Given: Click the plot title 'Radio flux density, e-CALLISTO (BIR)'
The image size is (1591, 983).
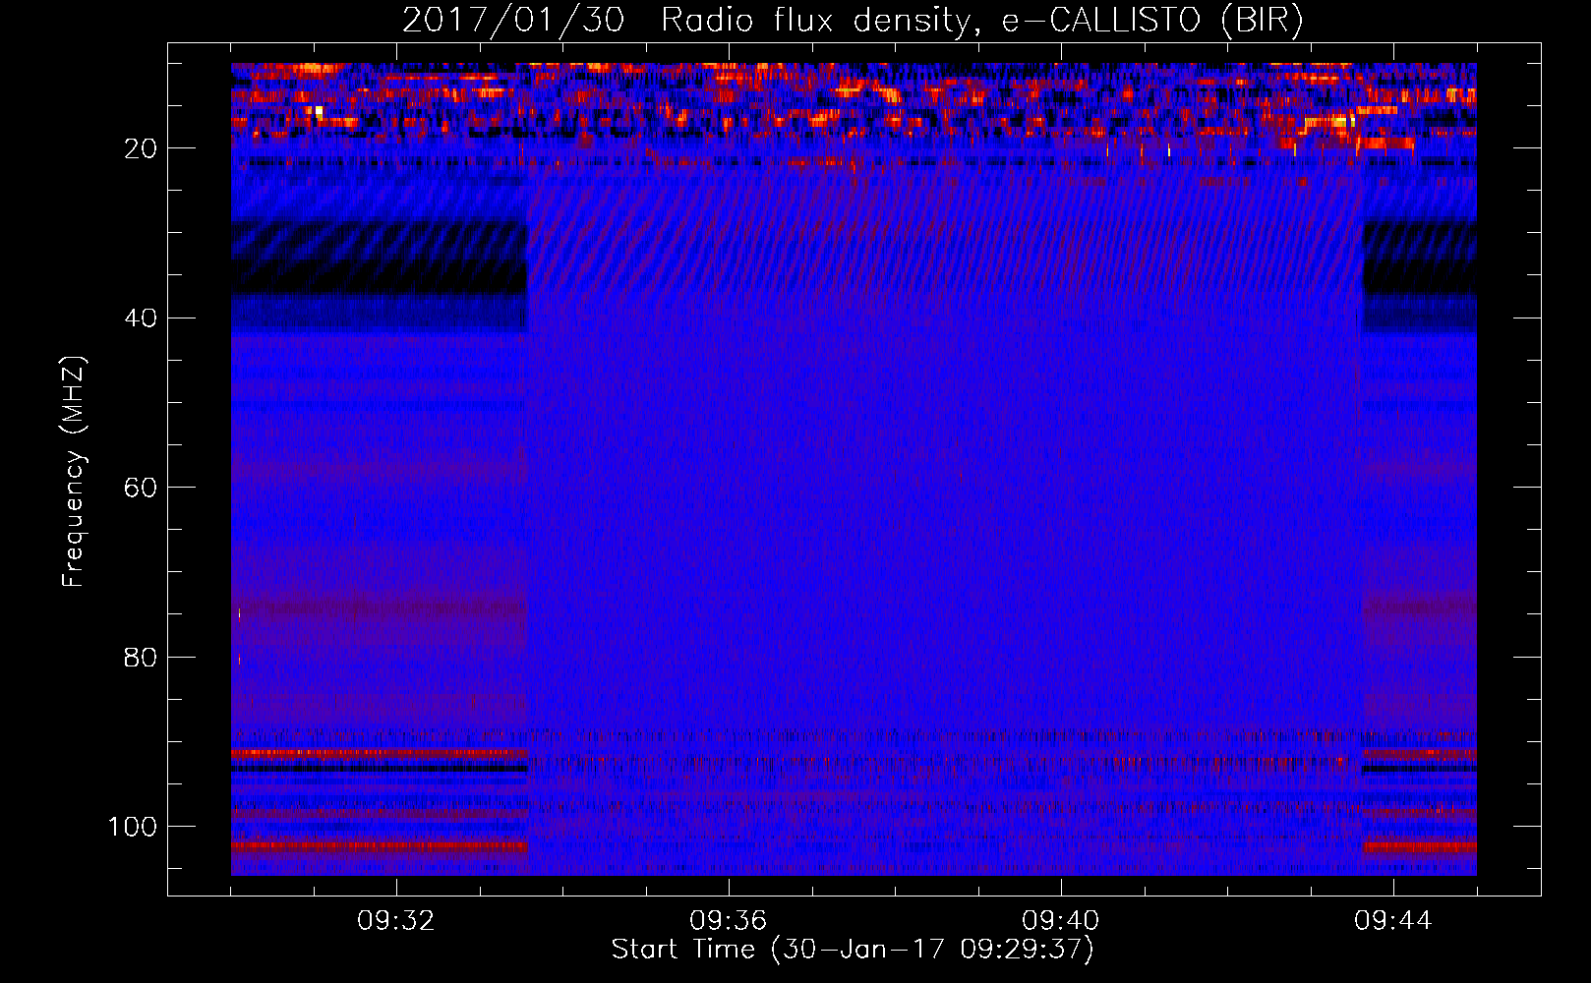Looking at the screenshot, I should (981, 21).
